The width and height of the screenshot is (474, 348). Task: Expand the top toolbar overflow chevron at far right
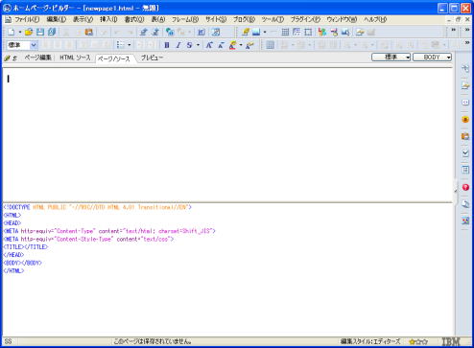(467, 30)
